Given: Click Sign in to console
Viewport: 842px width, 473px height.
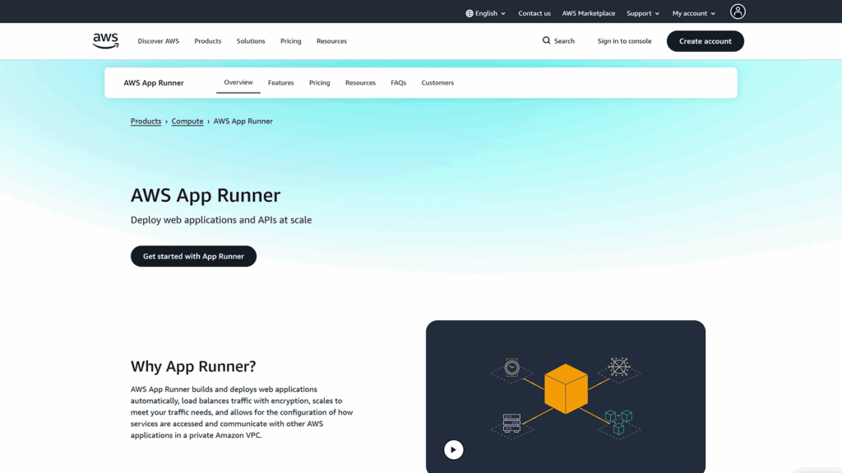Looking at the screenshot, I should 624,41.
